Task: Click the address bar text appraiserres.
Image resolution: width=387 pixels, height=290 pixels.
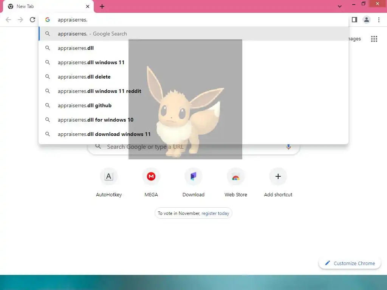Action: point(73,20)
